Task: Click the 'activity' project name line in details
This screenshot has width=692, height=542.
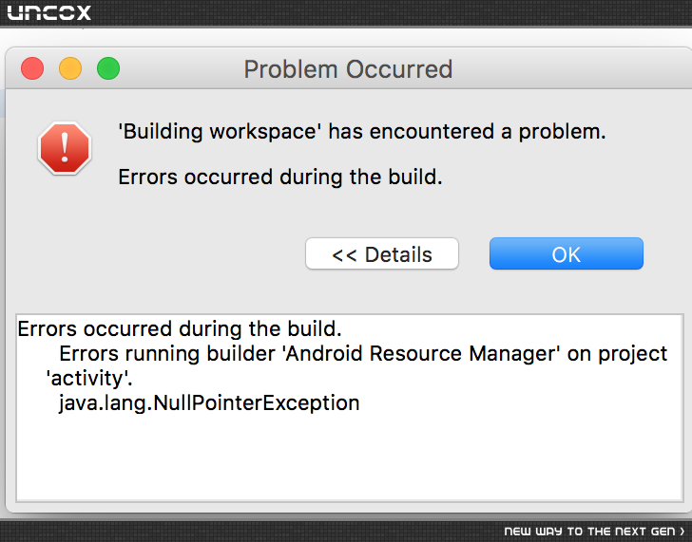Action: [89, 379]
